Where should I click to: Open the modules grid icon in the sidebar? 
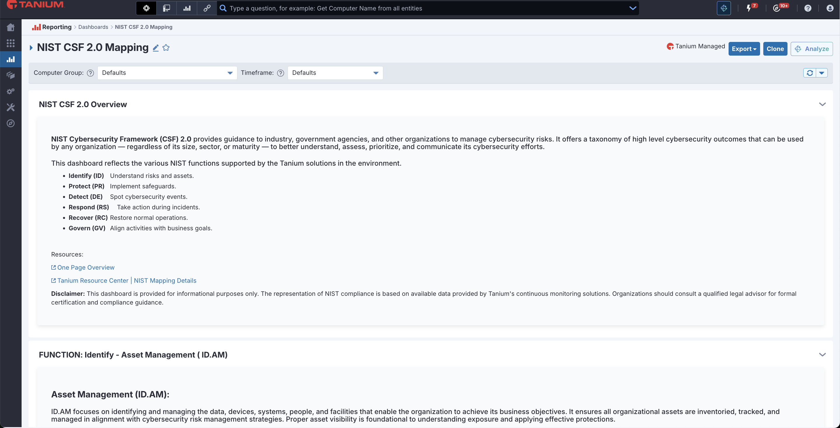pyautogui.click(x=10, y=43)
